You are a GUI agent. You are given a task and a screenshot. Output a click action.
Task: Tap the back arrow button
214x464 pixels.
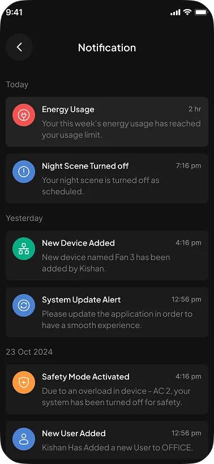pyautogui.click(x=19, y=47)
